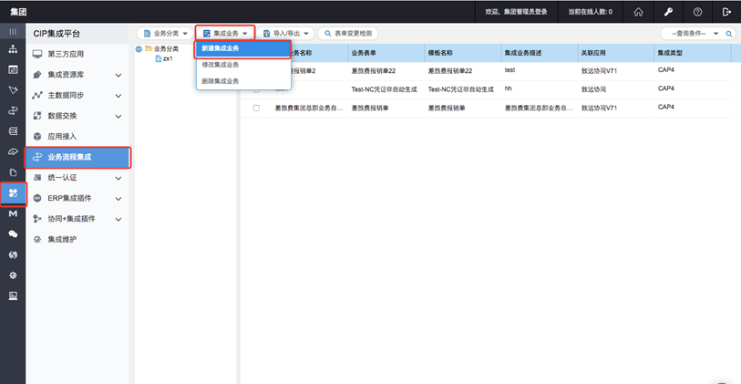Click the 集团 title at top left
The image size is (741, 384).
(x=19, y=12)
